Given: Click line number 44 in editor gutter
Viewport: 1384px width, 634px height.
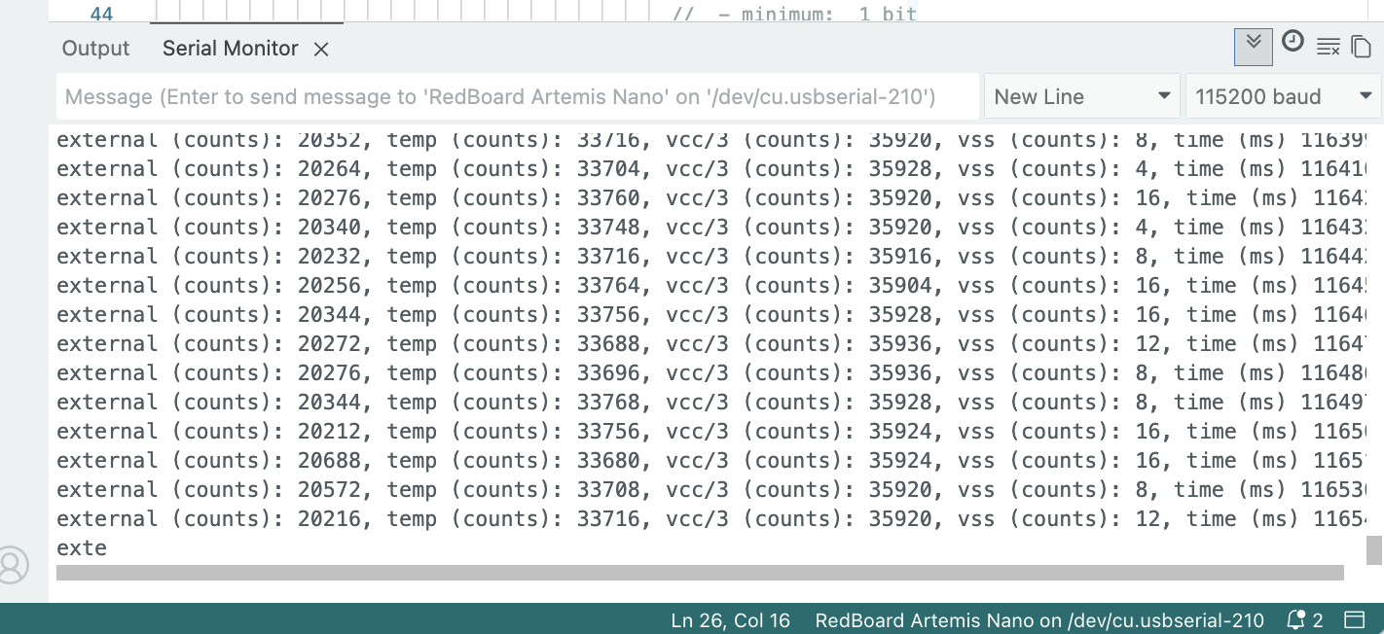Looking at the screenshot, I should pyautogui.click(x=101, y=14).
